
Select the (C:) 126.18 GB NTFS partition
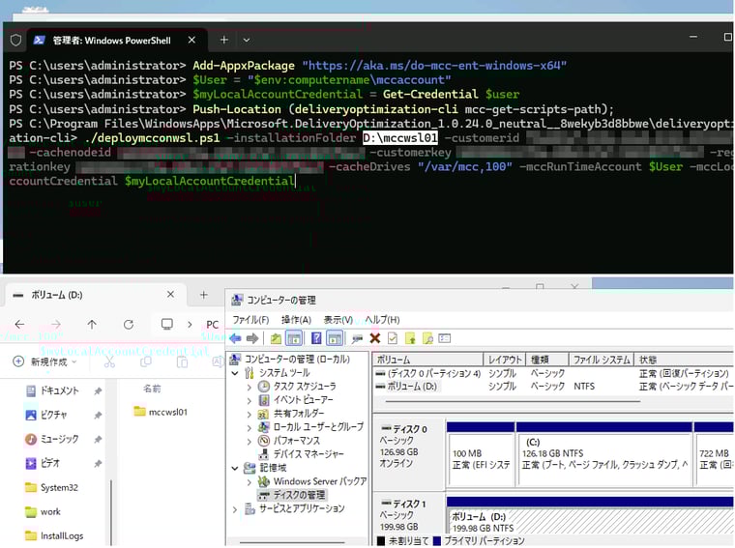tap(603, 459)
